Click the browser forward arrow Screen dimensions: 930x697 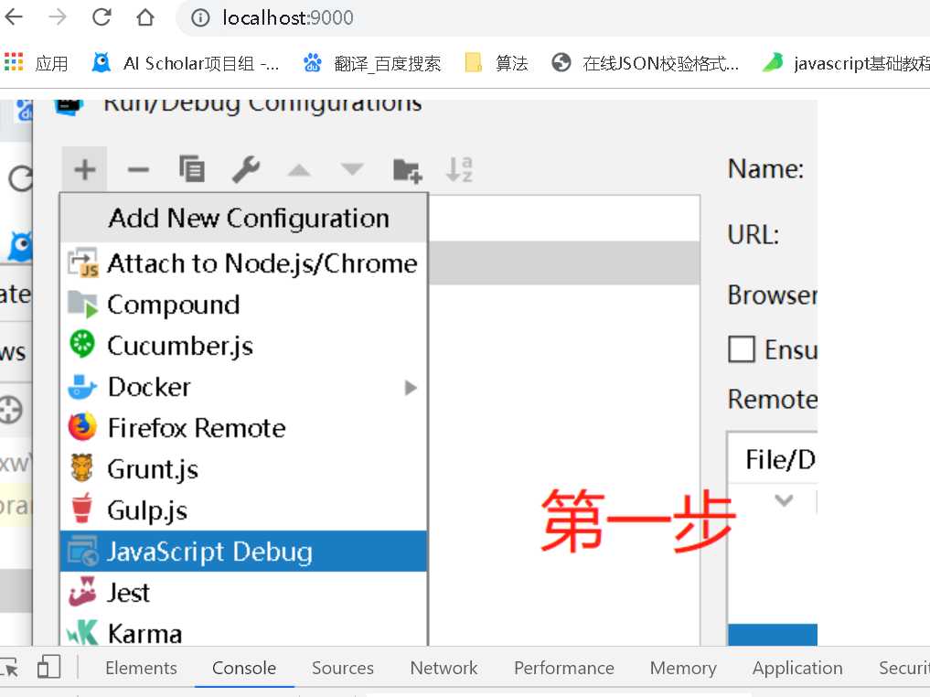coord(58,16)
